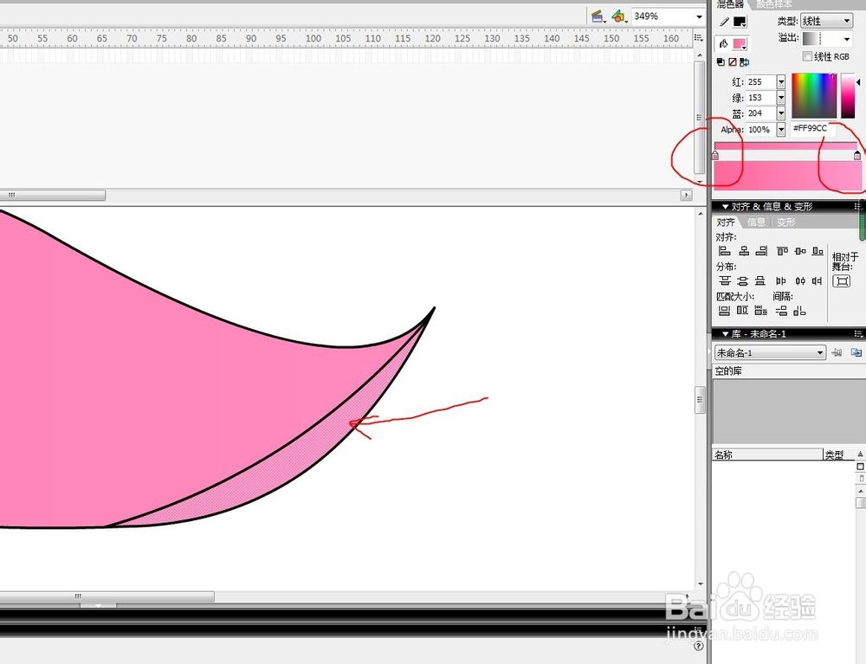This screenshot has height=664, width=866.
Task: Select the fill color paint bucket icon
Action: 723,43
